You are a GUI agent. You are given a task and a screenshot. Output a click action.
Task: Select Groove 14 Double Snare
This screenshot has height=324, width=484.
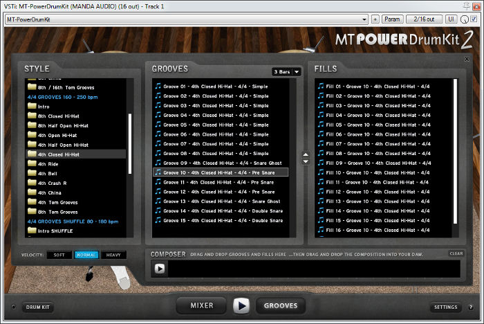221,211
